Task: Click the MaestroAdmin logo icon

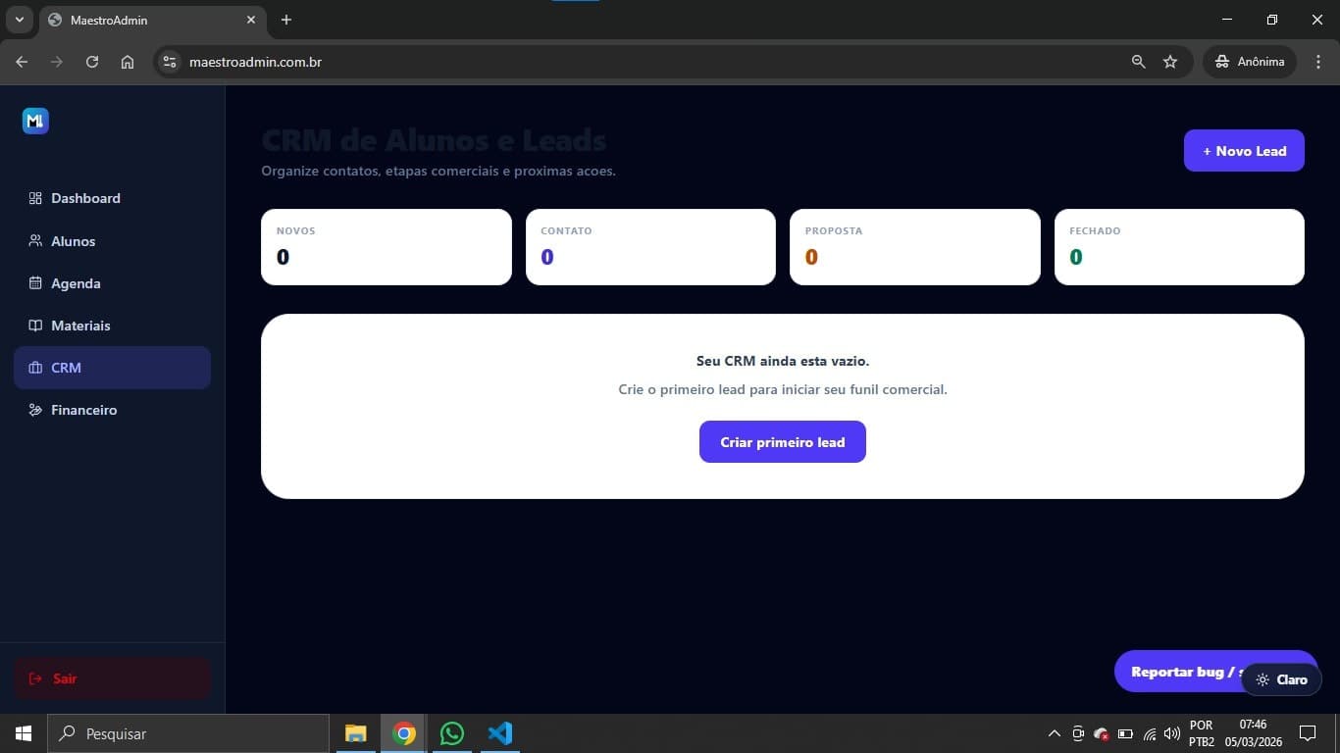Action: point(35,121)
